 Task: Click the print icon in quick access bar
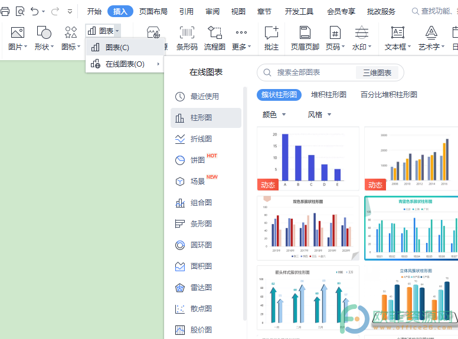pos(5,11)
